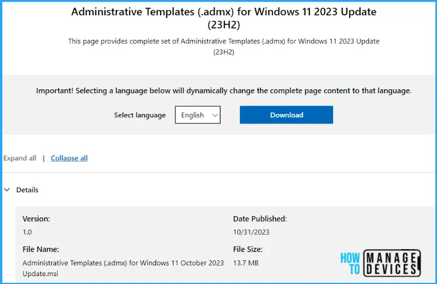Click the Version label
Screen dimensions: 437x284
pyautogui.click(x=36, y=219)
